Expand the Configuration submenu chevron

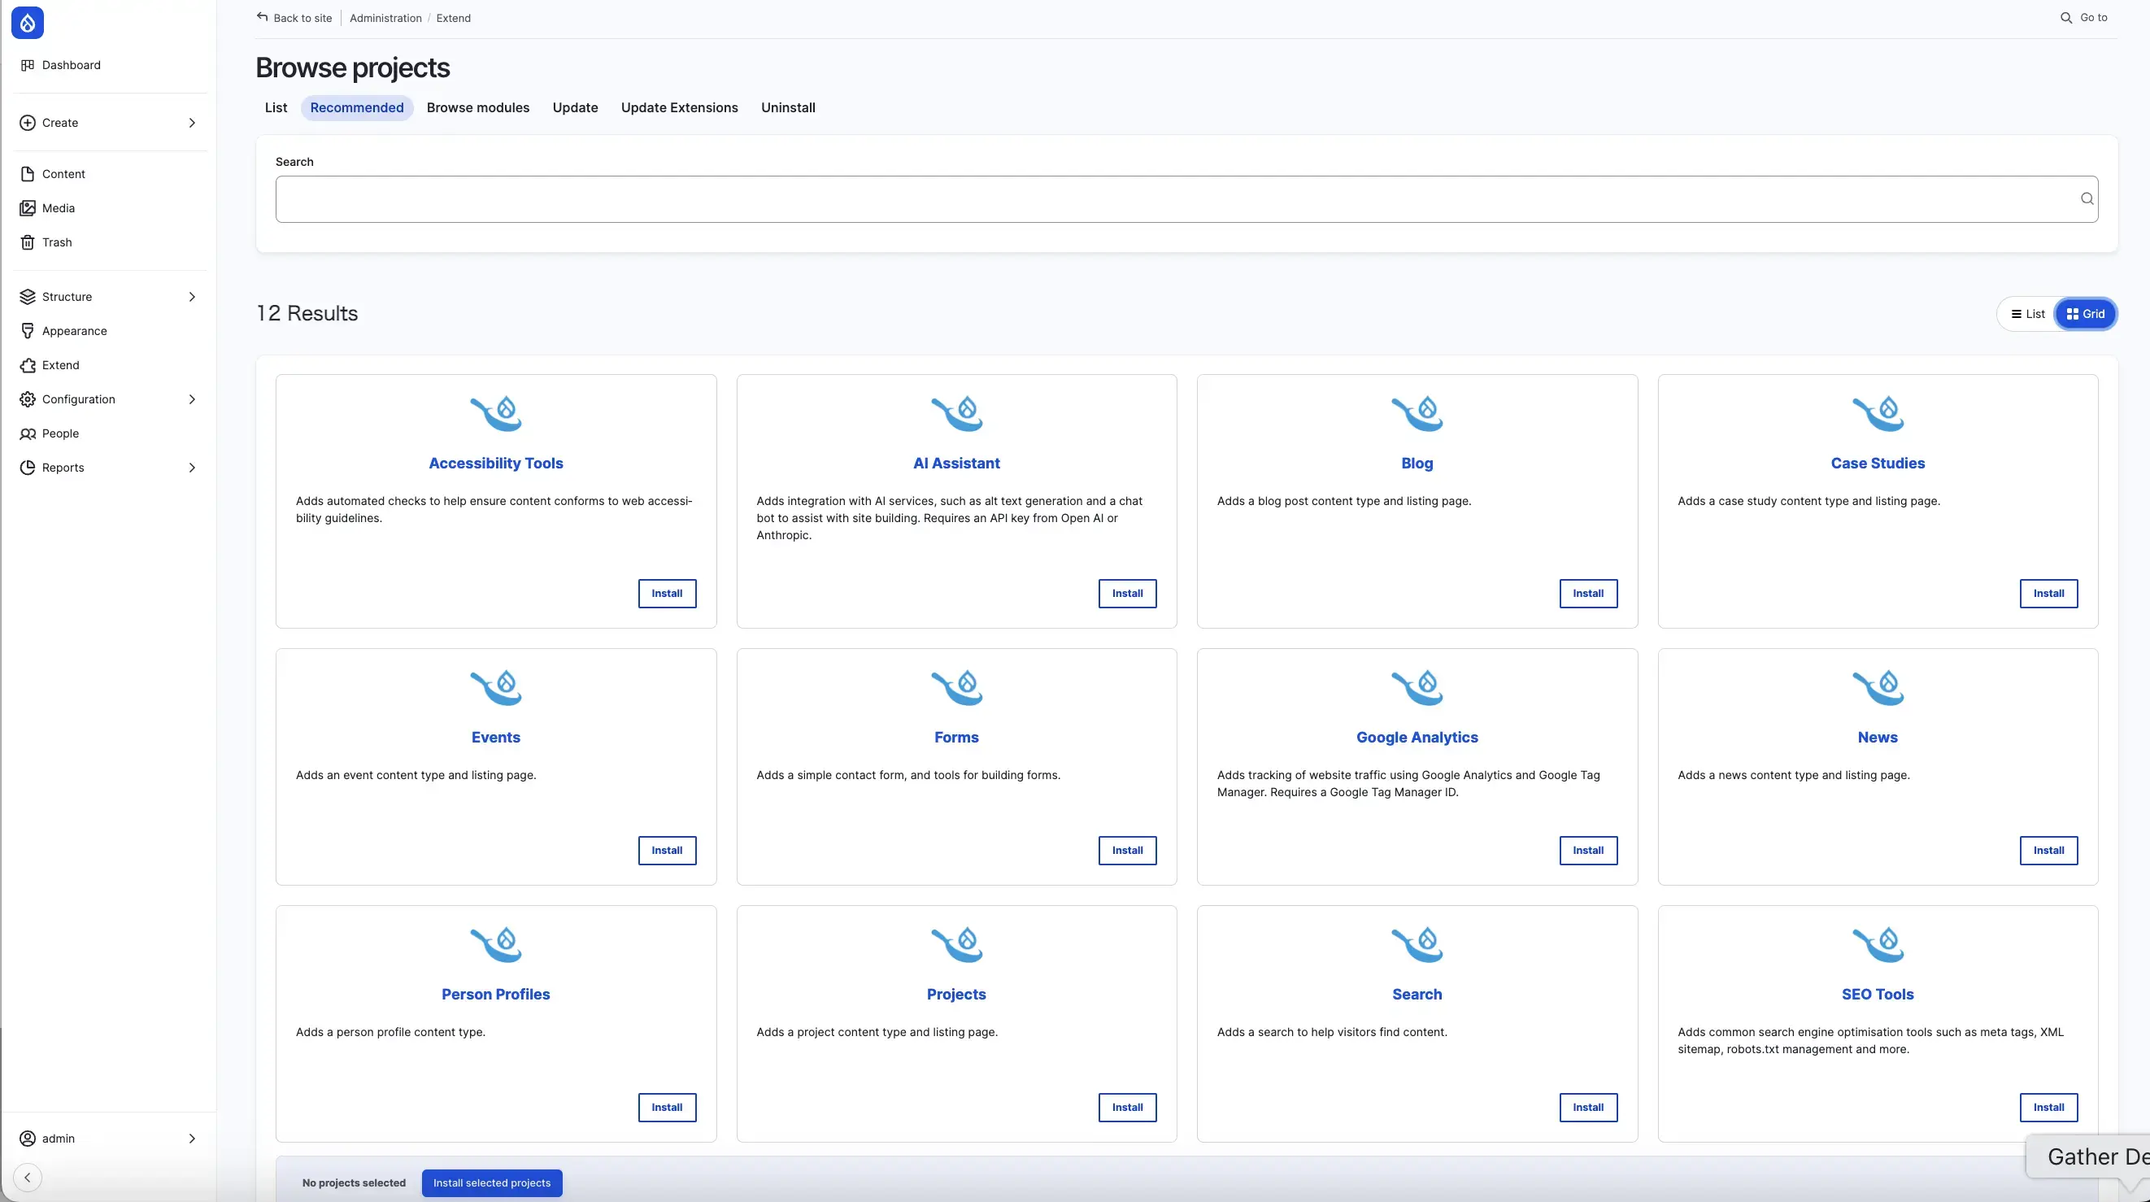tap(192, 399)
